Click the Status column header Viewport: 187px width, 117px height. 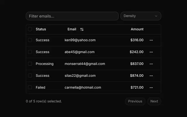41,29
